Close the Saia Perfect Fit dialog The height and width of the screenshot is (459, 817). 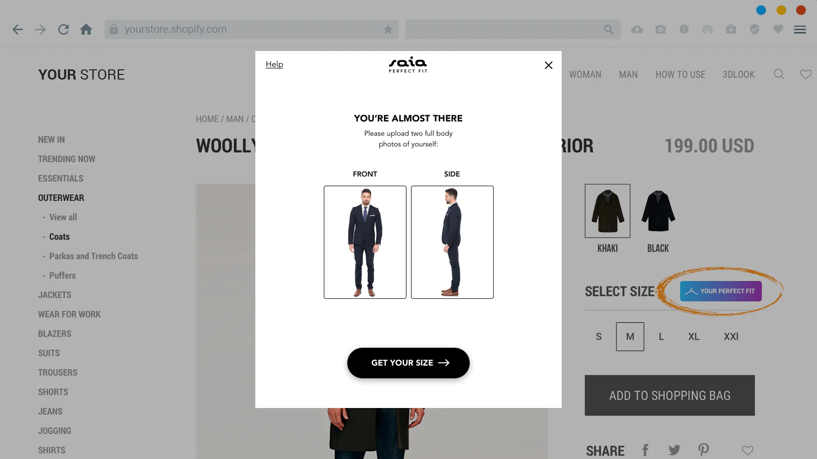548,65
